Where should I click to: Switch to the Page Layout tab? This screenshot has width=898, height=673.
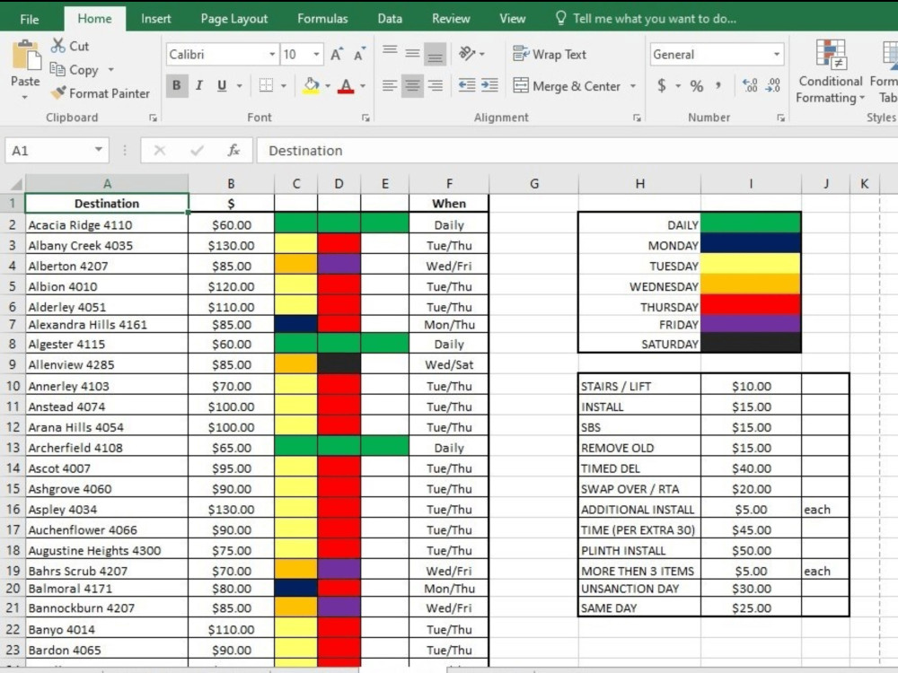click(234, 18)
